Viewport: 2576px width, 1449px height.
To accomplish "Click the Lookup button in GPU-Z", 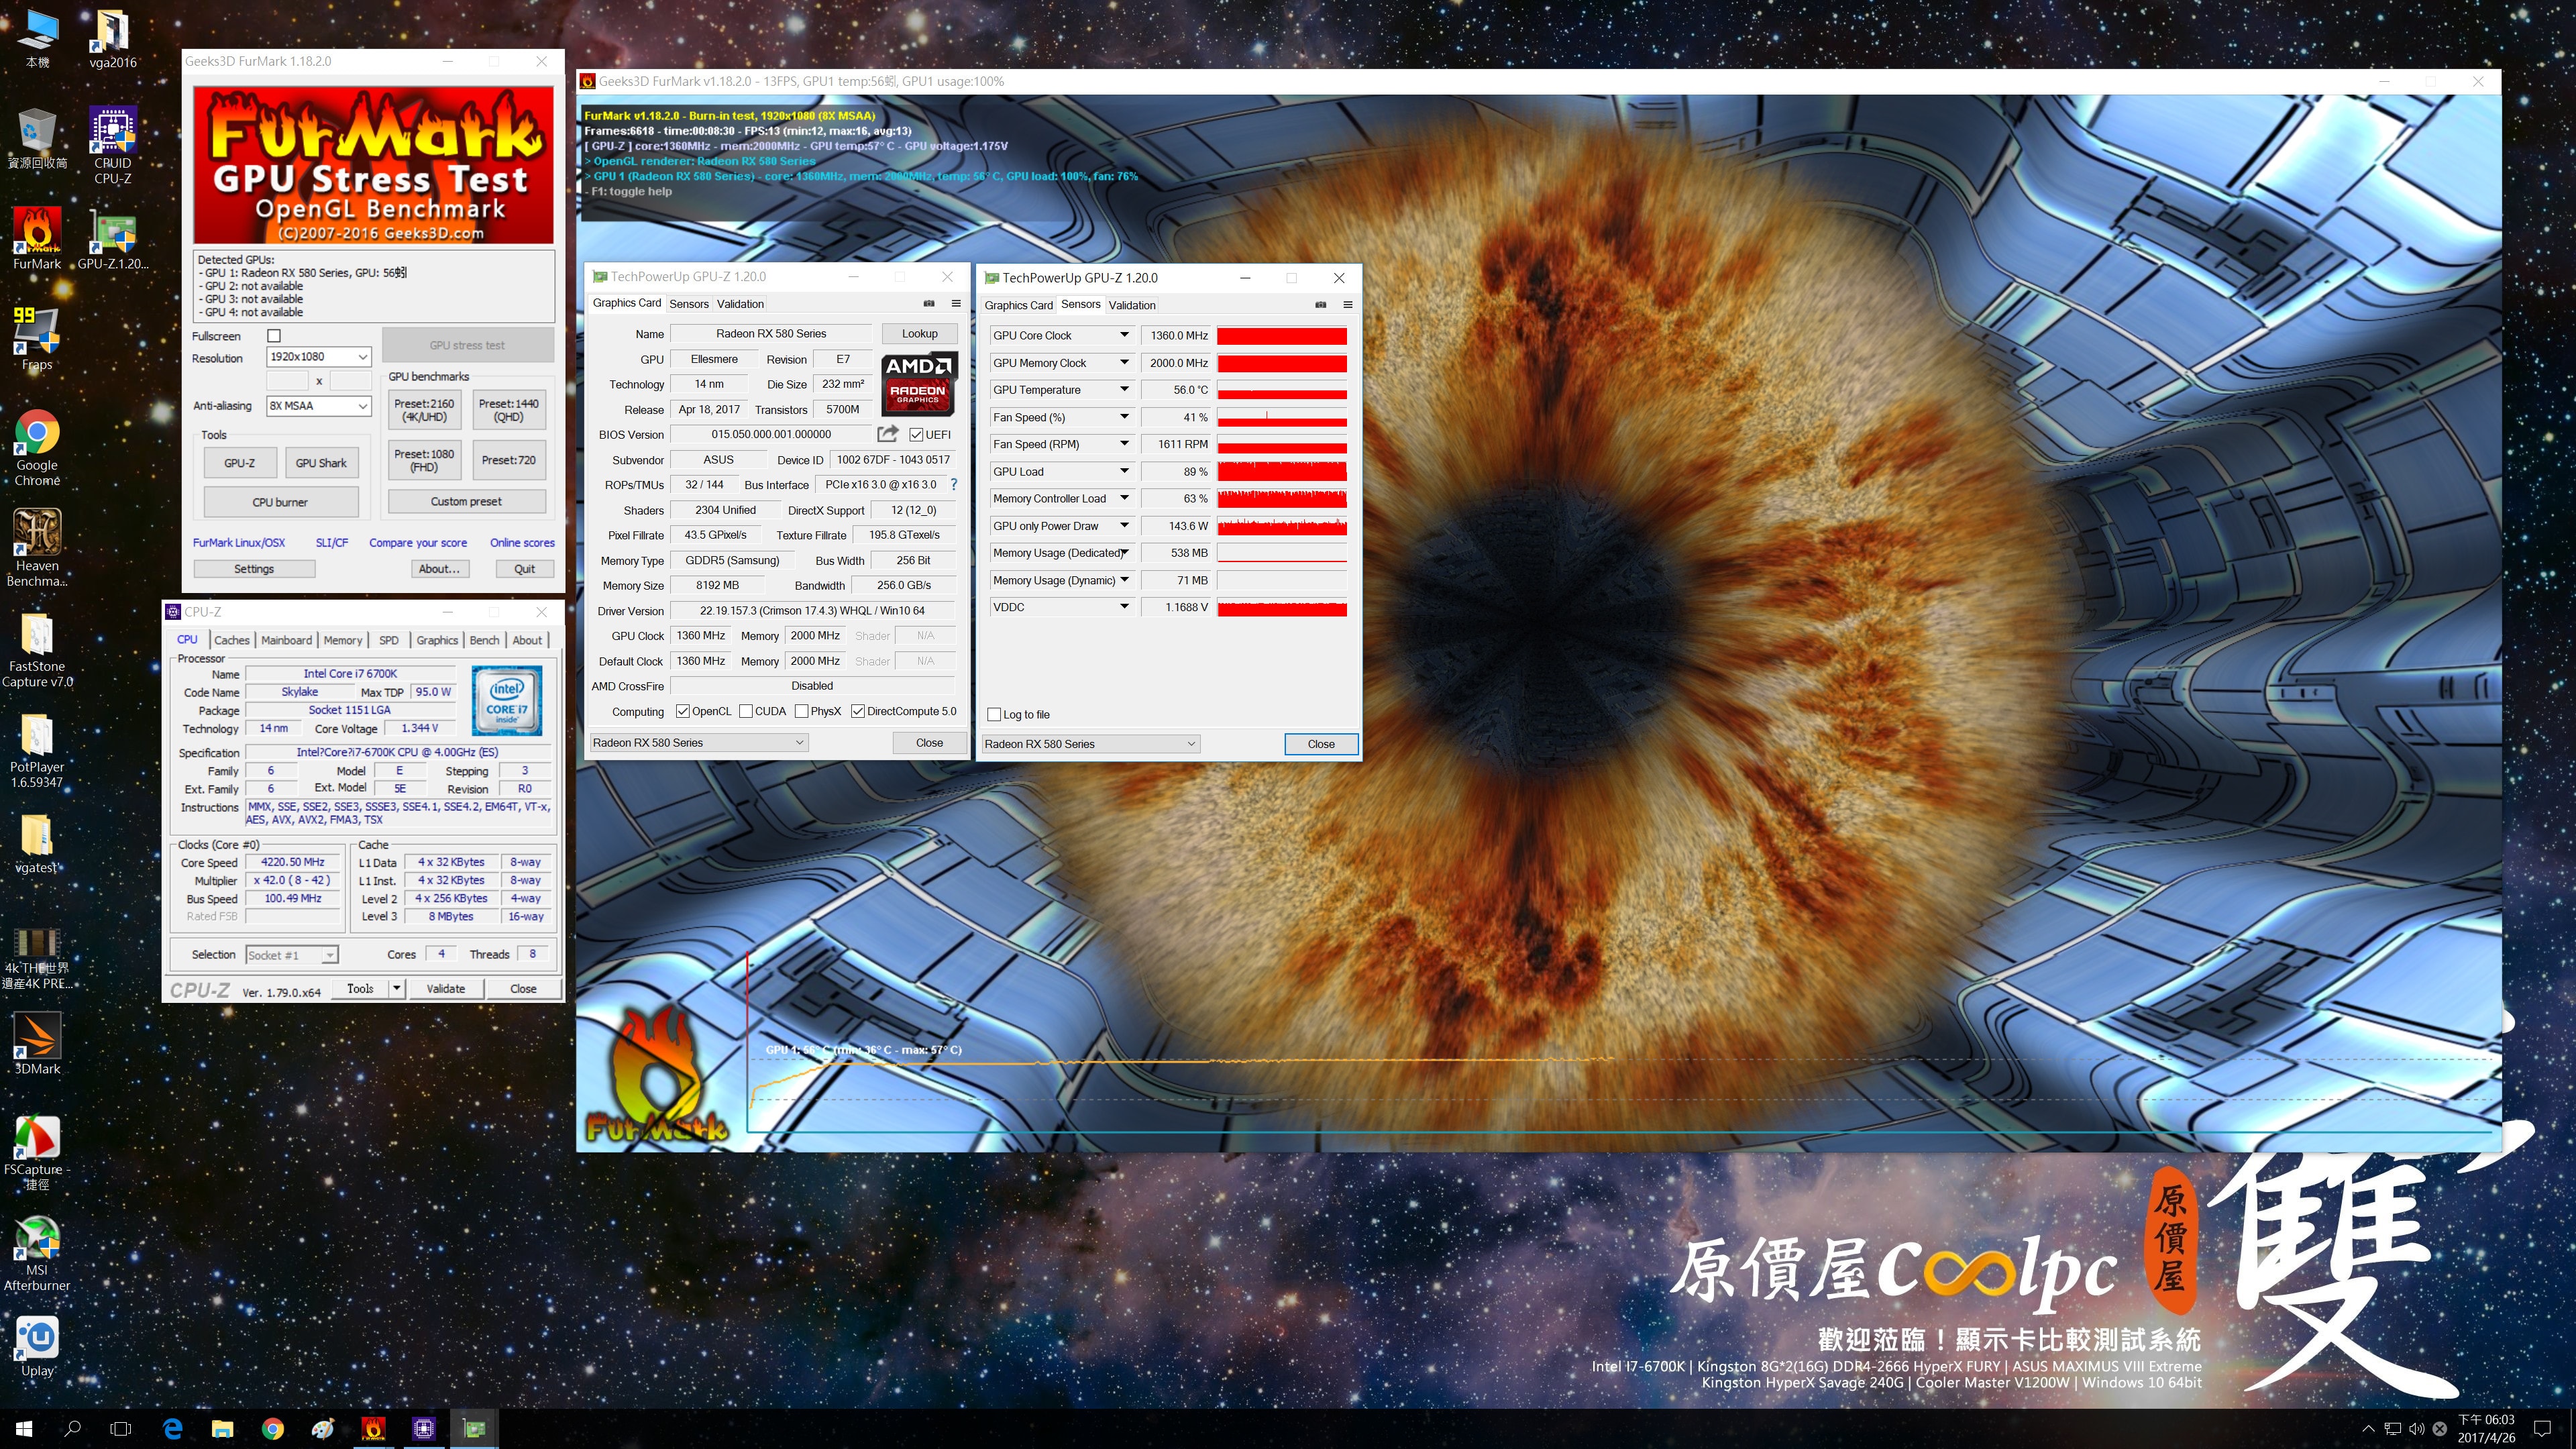I will 919,334.
